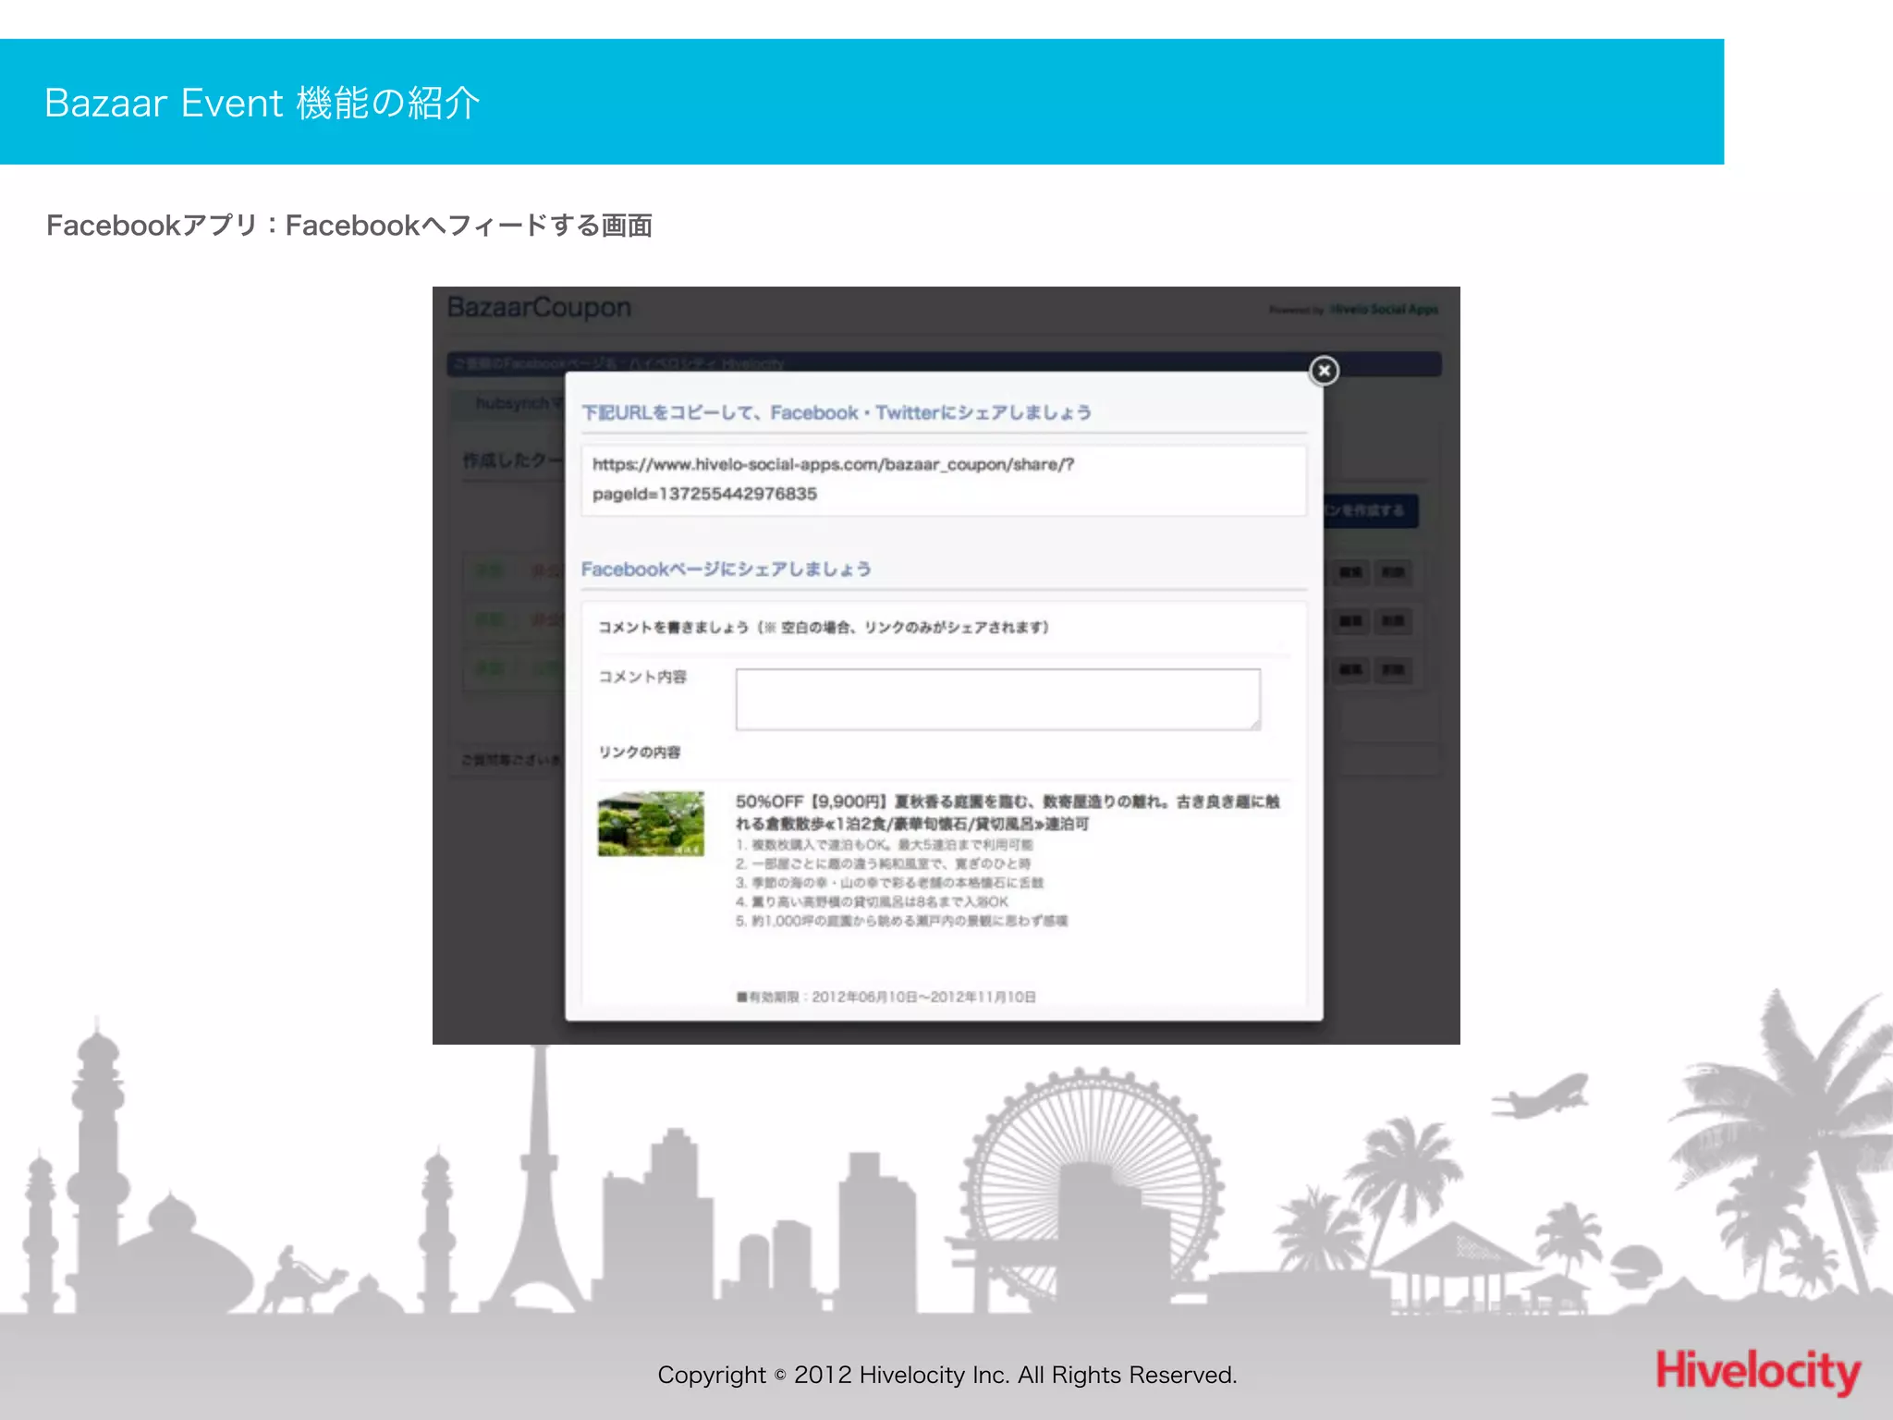Focus the コメント内容 comment textarea
Screen dimensions: 1893x1420
(x=996, y=699)
